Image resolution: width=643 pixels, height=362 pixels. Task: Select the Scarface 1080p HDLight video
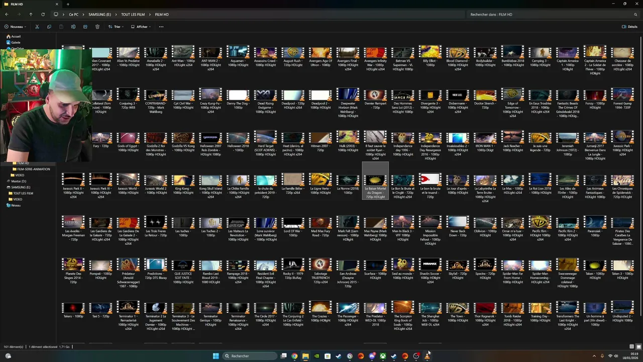pos(375,269)
